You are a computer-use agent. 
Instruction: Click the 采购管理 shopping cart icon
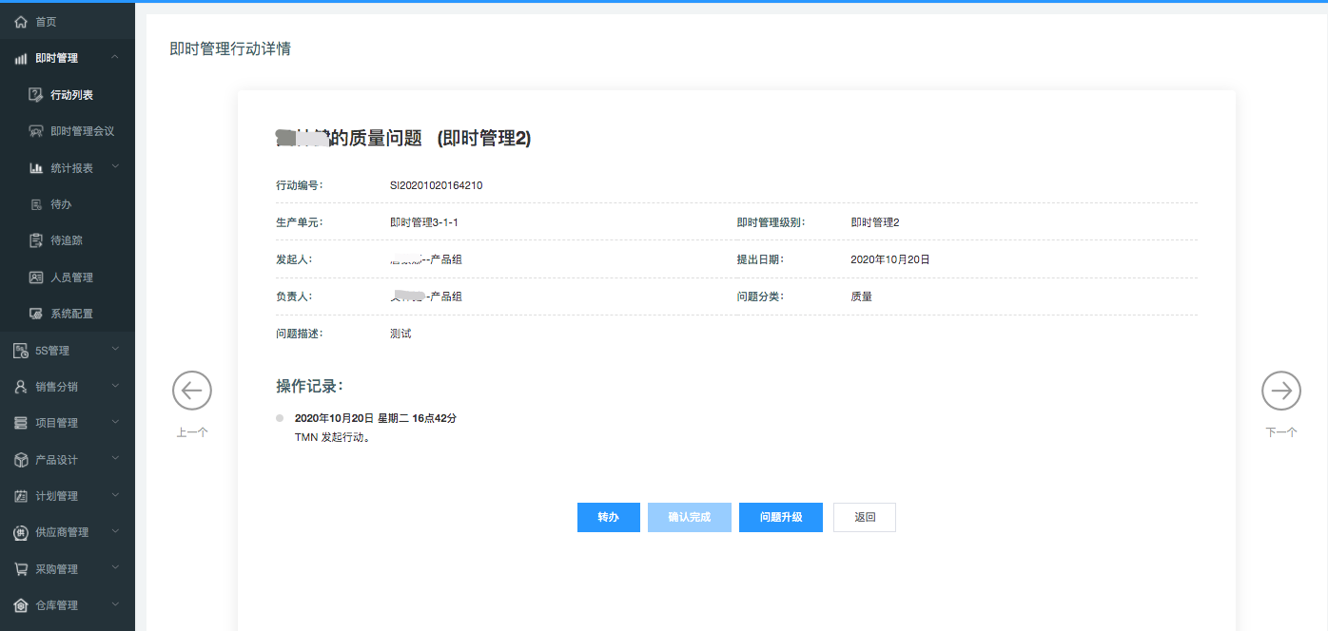coord(21,569)
